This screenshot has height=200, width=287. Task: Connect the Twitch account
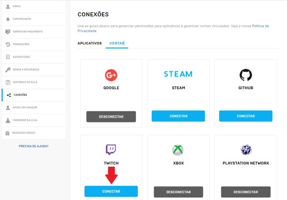(x=111, y=191)
